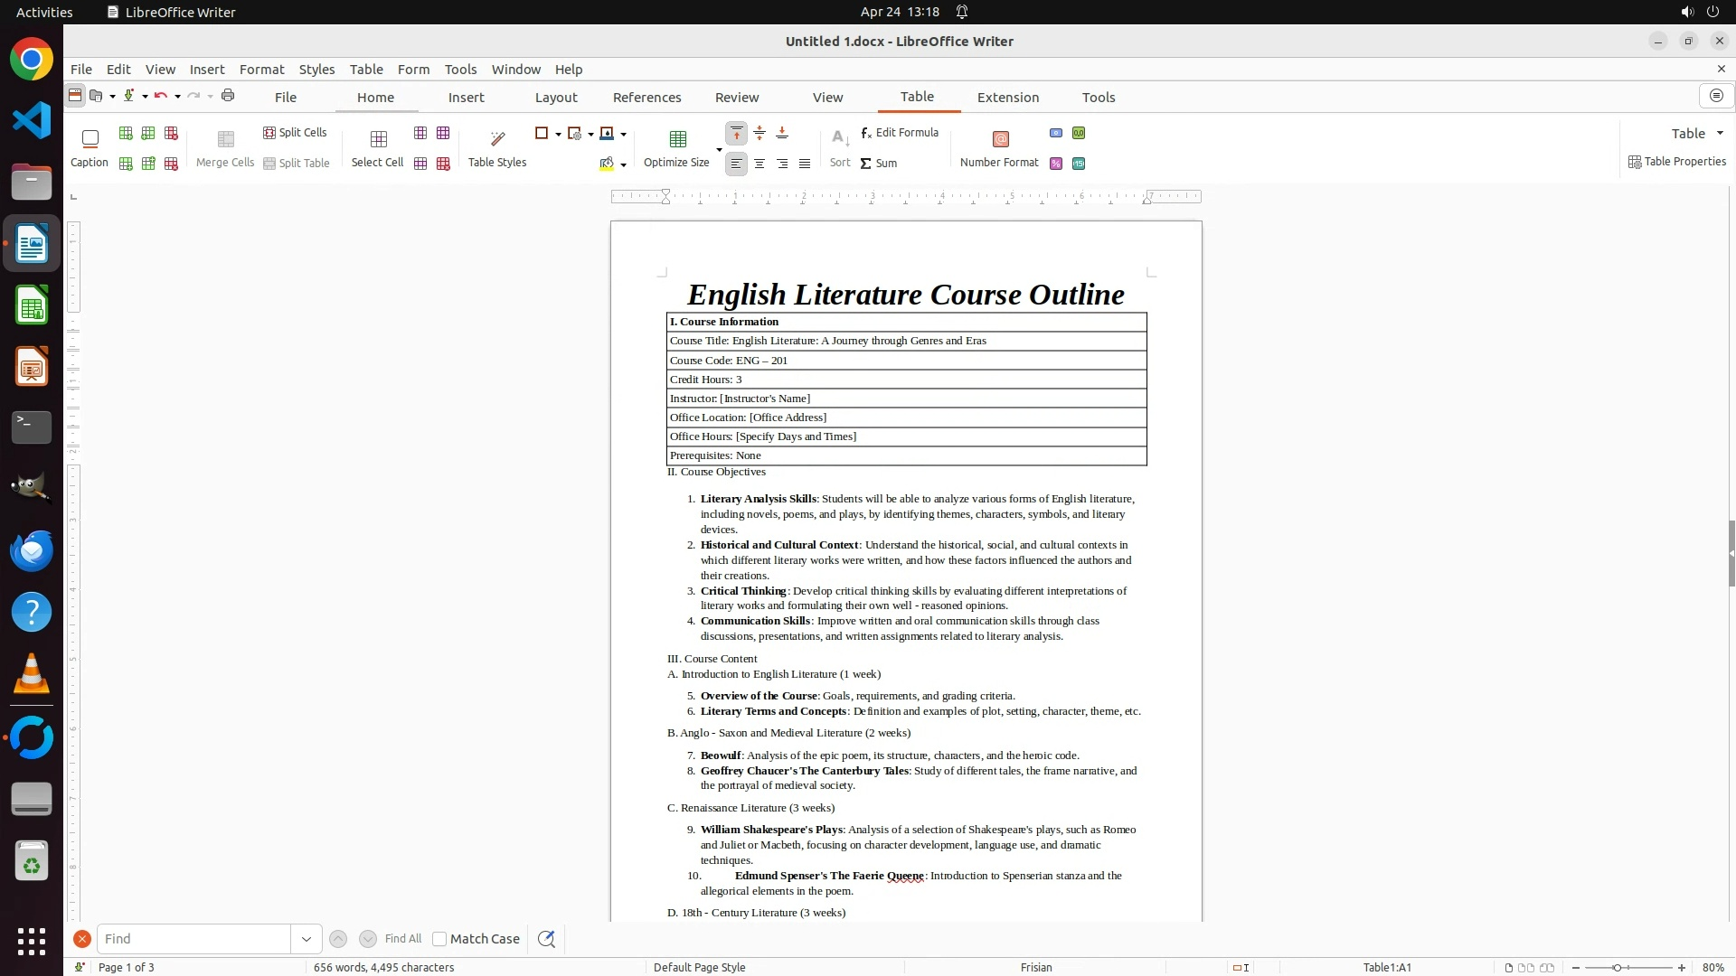
Task: Open Edit Formula
Action: (x=900, y=133)
